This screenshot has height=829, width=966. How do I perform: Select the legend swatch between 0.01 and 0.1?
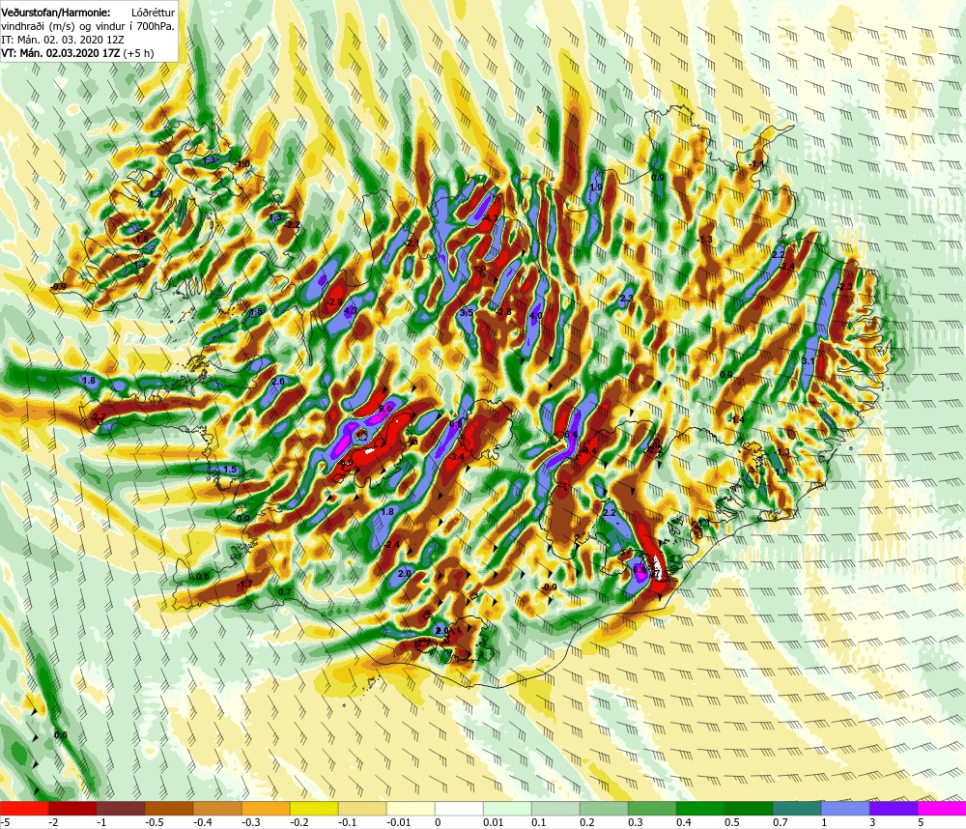[507, 809]
